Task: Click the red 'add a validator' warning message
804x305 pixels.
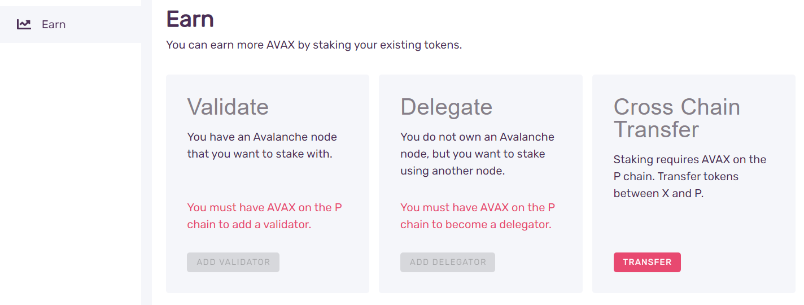Action: point(264,216)
